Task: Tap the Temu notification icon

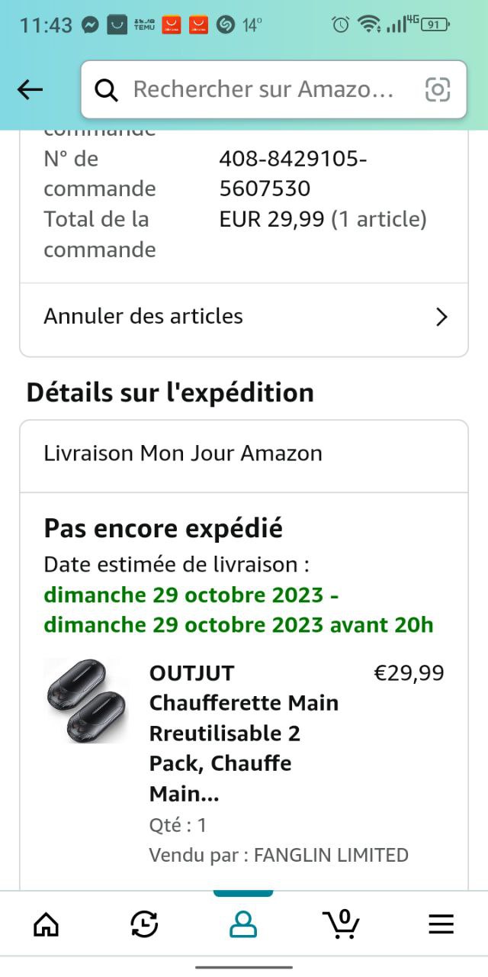Action: point(143,24)
